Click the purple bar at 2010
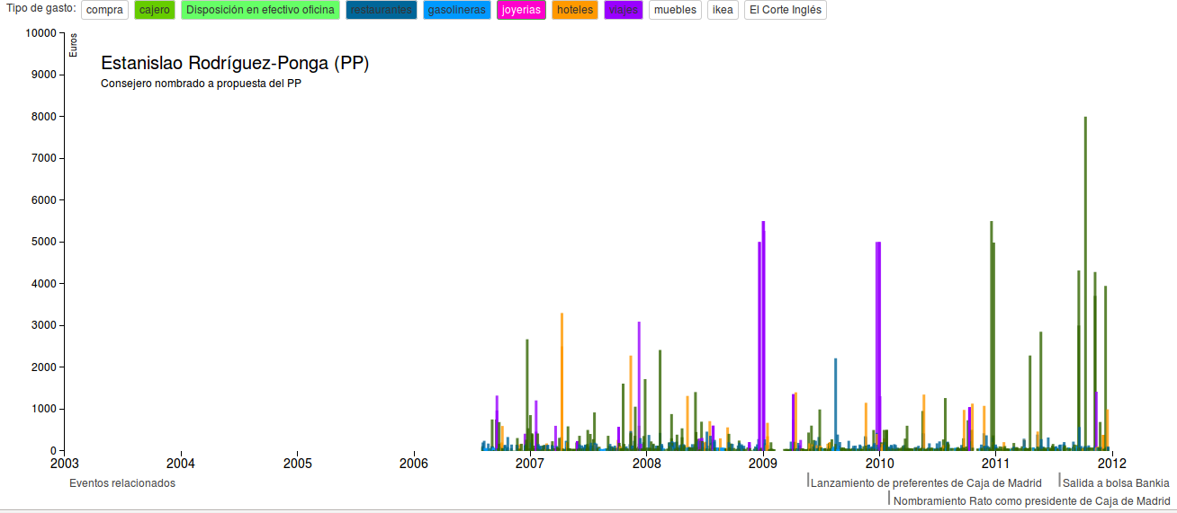This screenshot has width=1177, height=513. [x=877, y=350]
